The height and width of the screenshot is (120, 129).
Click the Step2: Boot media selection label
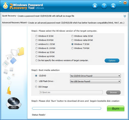(45, 70)
